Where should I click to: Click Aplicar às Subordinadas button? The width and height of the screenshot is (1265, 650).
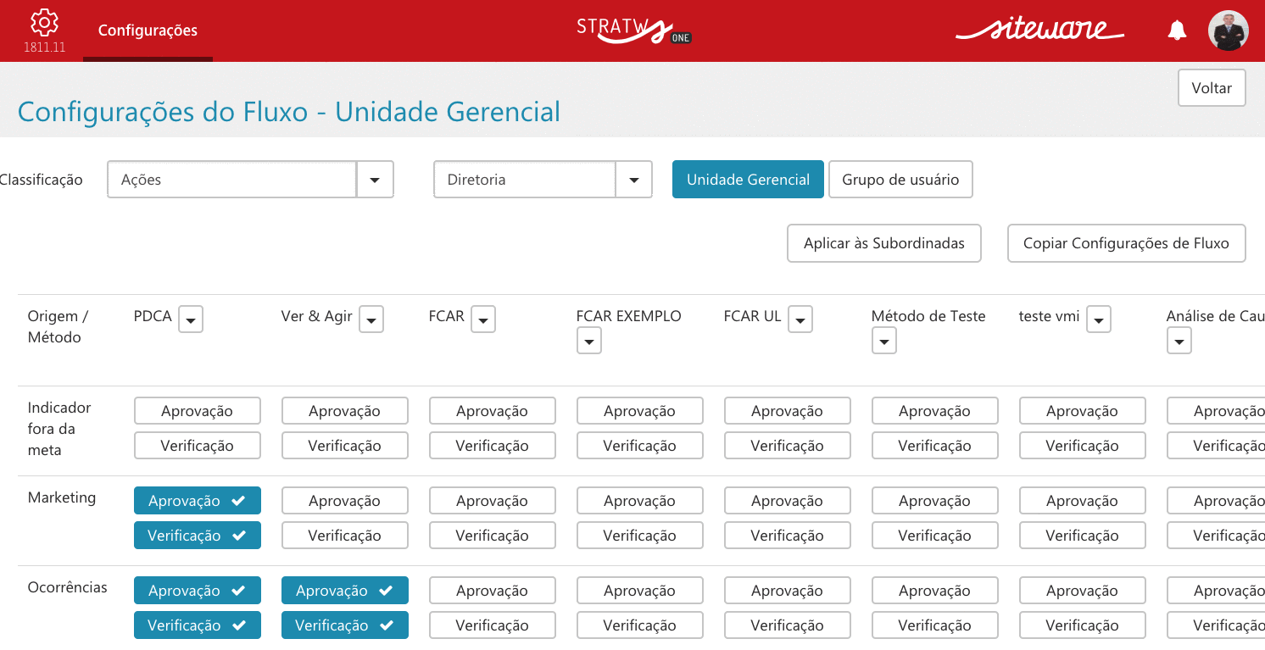click(884, 243)
